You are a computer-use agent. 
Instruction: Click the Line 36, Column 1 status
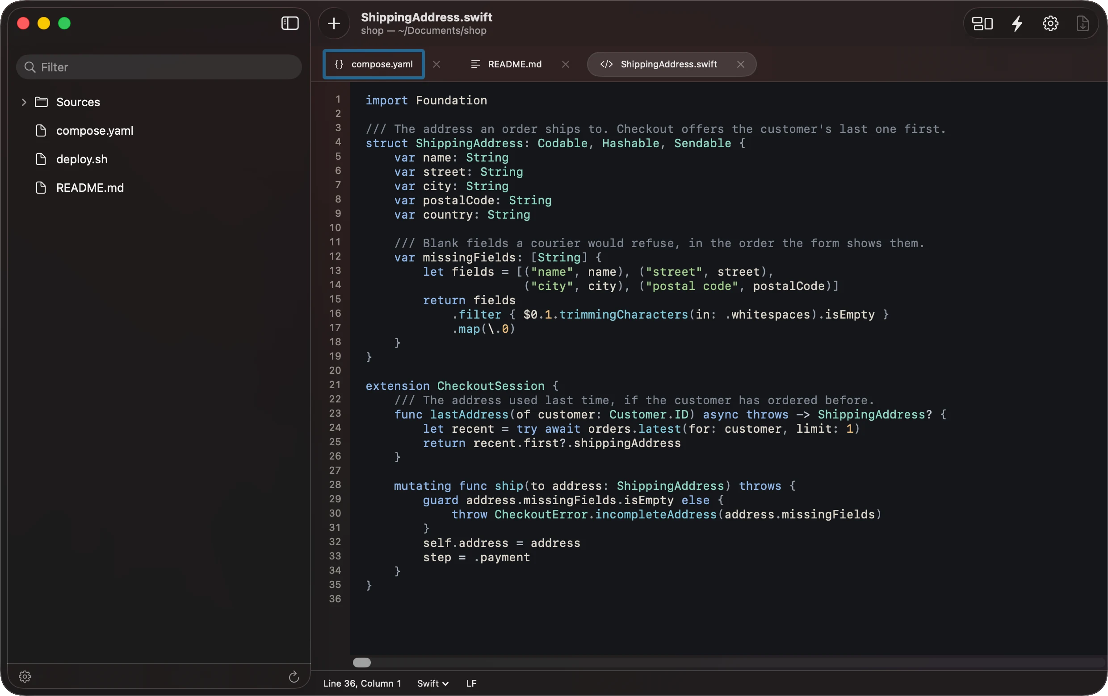[362, 683]
